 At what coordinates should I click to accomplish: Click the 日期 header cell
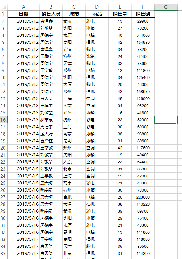[24, 14]
